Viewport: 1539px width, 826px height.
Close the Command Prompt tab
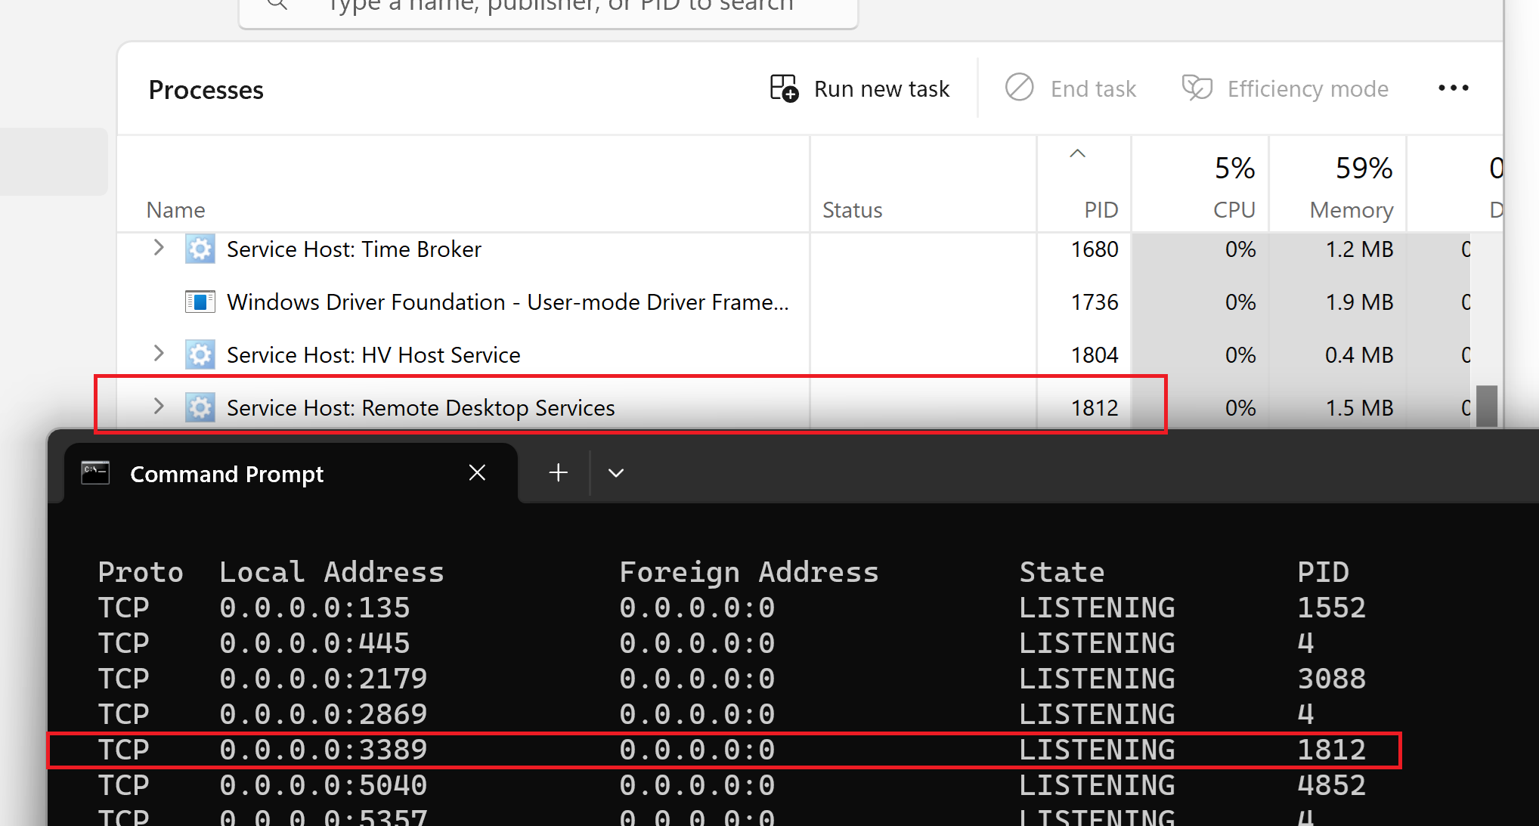point(477,473)
